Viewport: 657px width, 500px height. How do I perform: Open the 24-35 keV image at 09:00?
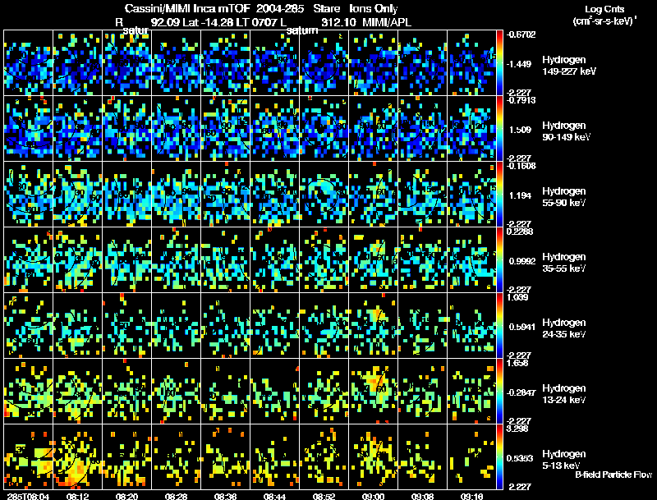point(374,325)
